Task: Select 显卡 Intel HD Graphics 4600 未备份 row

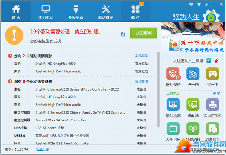Action: 80,97
